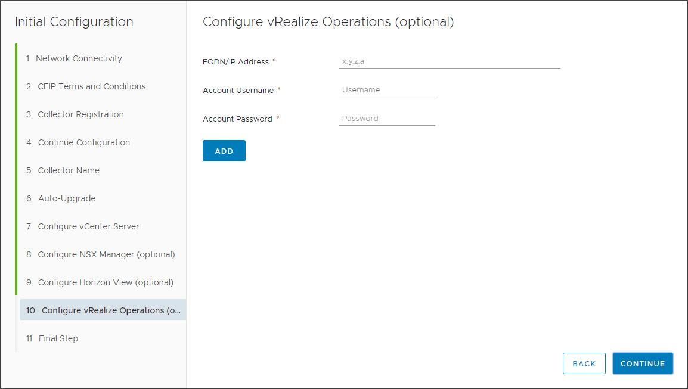Jump to Continue Configuration step

(x=83, y=142)
